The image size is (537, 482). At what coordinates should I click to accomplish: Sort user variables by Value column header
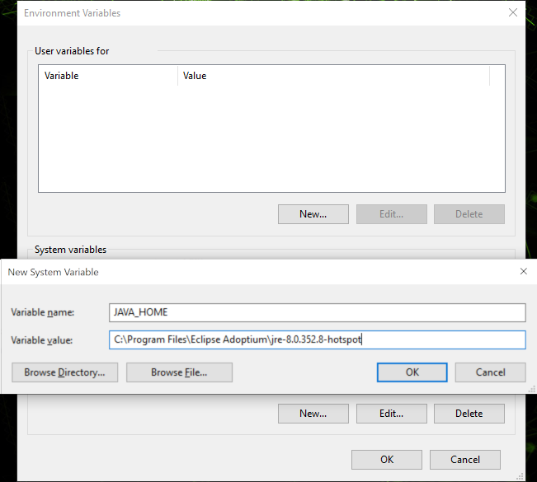point(330,76)
